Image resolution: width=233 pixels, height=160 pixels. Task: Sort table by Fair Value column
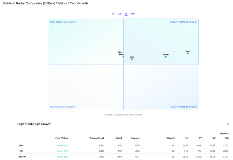tap(62, 138)
